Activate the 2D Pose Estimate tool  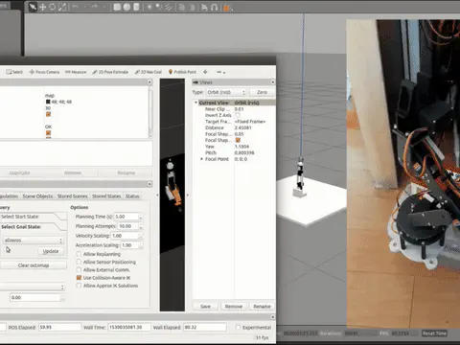[x=110, y=72]
